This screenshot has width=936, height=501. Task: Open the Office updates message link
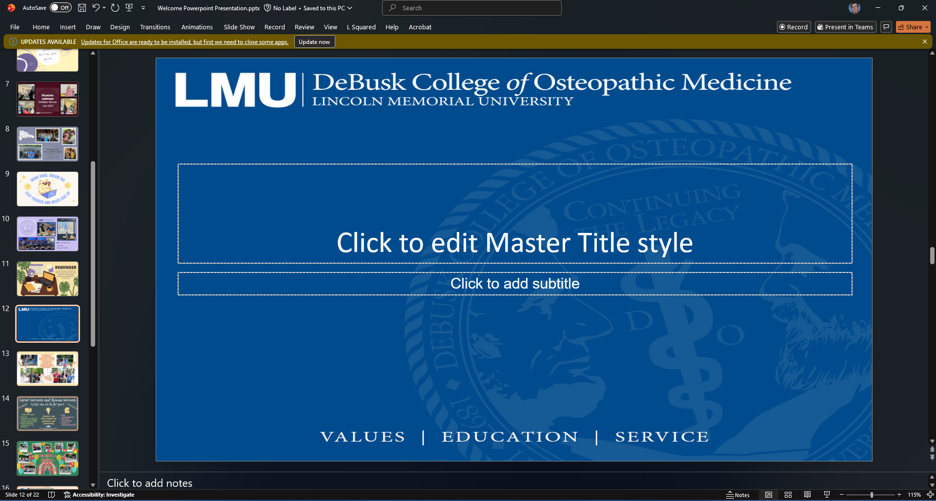click(184, 42)
